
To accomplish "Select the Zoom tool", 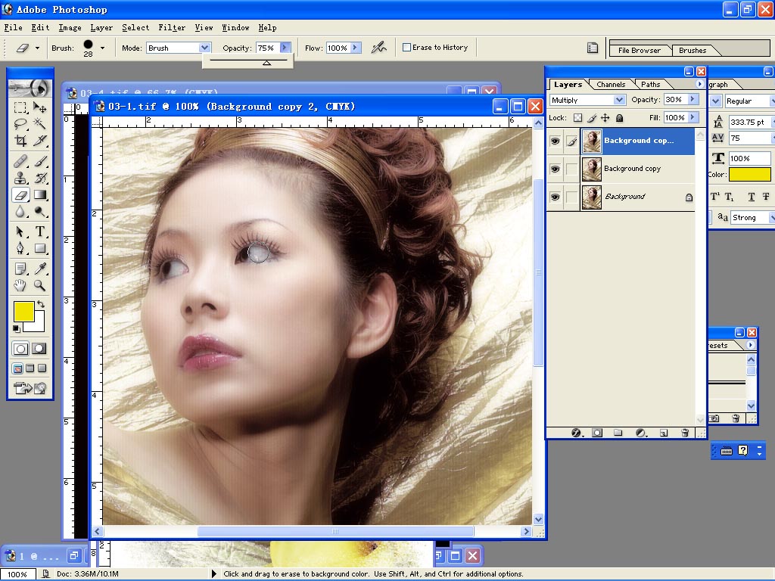I will coord(39,285).
